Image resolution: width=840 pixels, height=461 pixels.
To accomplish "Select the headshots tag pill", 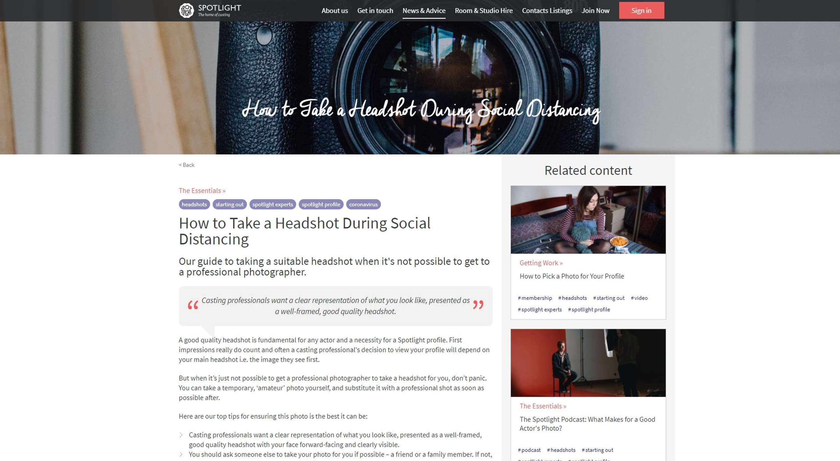I will [194, 204].
